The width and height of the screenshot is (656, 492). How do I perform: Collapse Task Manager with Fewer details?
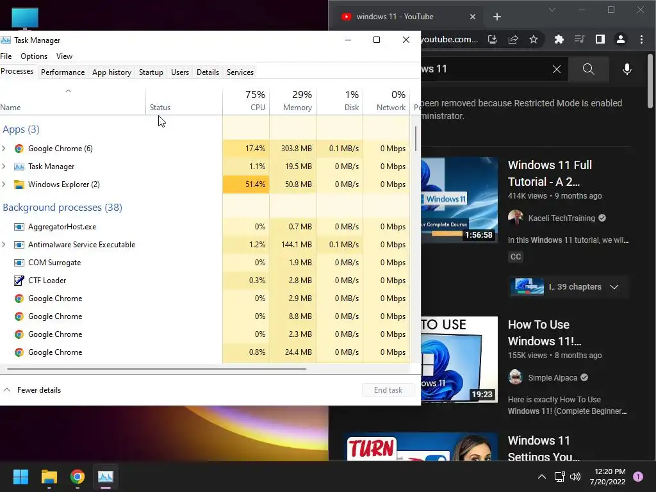click(x=32, y=390)
